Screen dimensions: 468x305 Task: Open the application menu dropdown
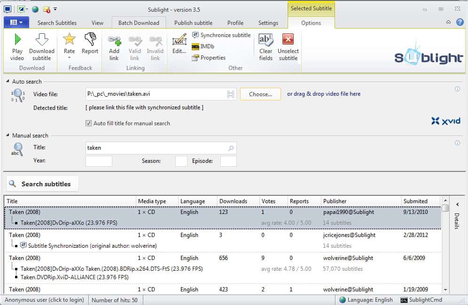16,22
